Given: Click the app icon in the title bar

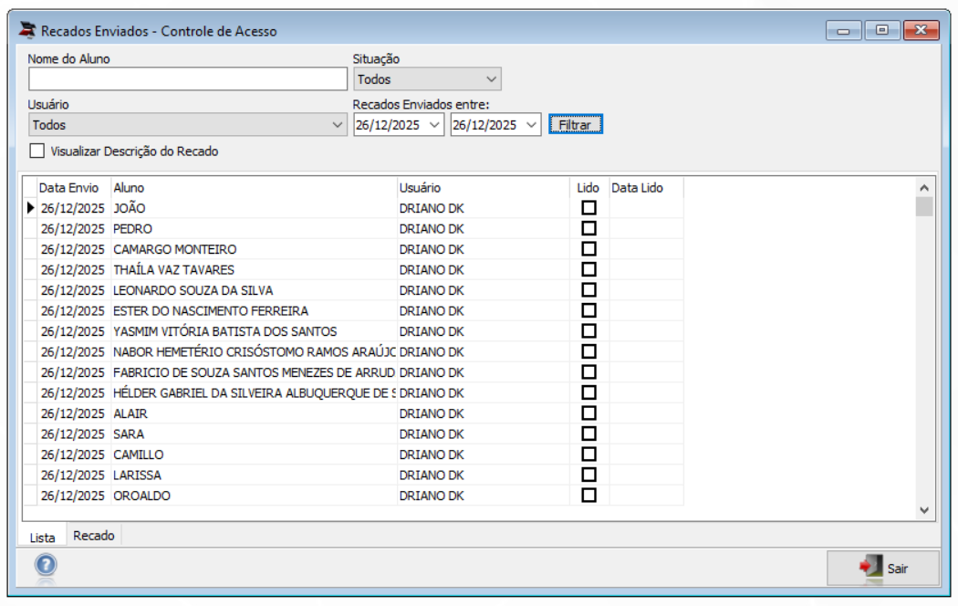Looking at the screenshot, I should [x=27, y=30].
